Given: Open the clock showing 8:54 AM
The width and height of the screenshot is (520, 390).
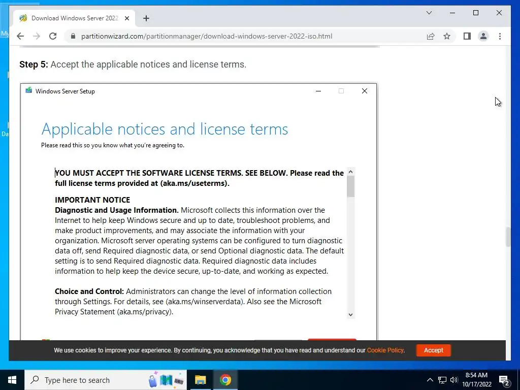Looking at the screenshot, I should click(476, 380).
